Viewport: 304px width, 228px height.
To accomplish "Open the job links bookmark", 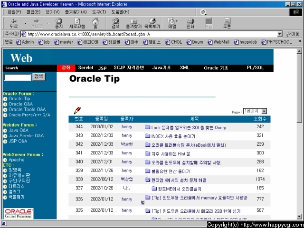I will pos(44,42).
